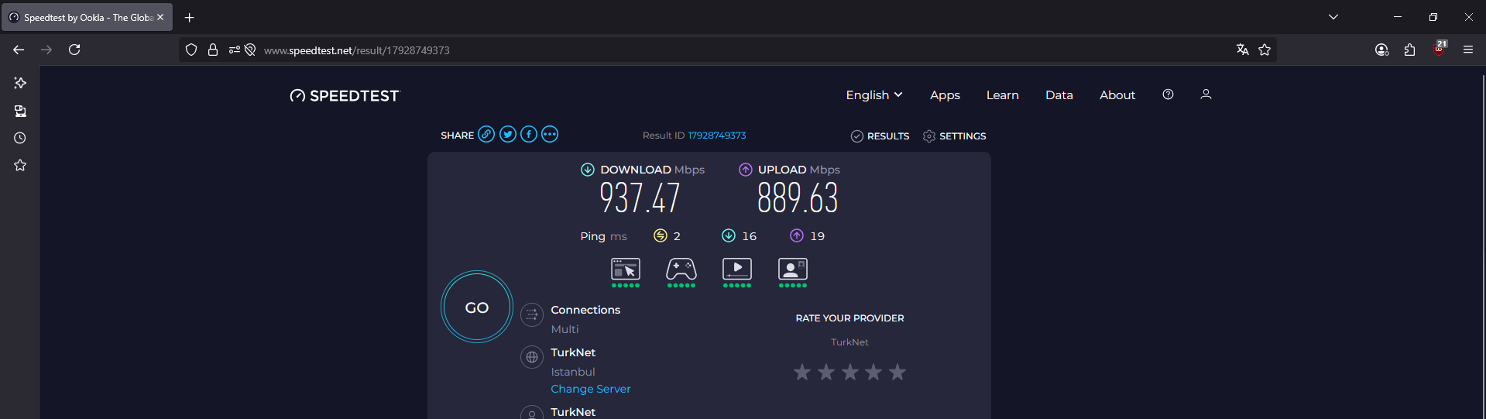Image resolution: width=1486 pixels, height=419 pixels.
Task: Rate provider four stars
Action: [873, 373]
